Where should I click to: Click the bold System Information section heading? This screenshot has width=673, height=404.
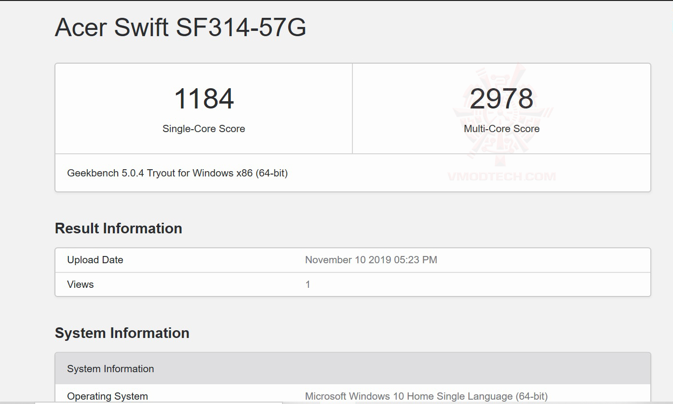[x=122, y=333]
